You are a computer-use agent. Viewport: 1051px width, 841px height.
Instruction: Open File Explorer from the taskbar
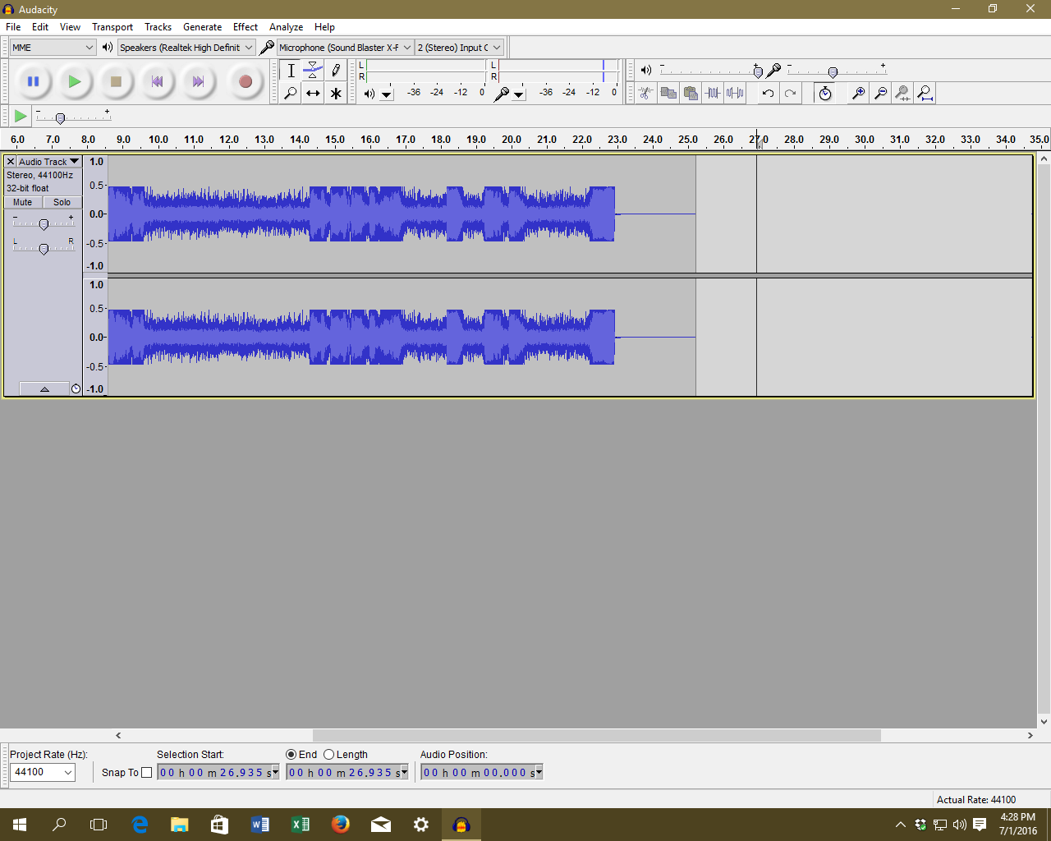point(179,825)
